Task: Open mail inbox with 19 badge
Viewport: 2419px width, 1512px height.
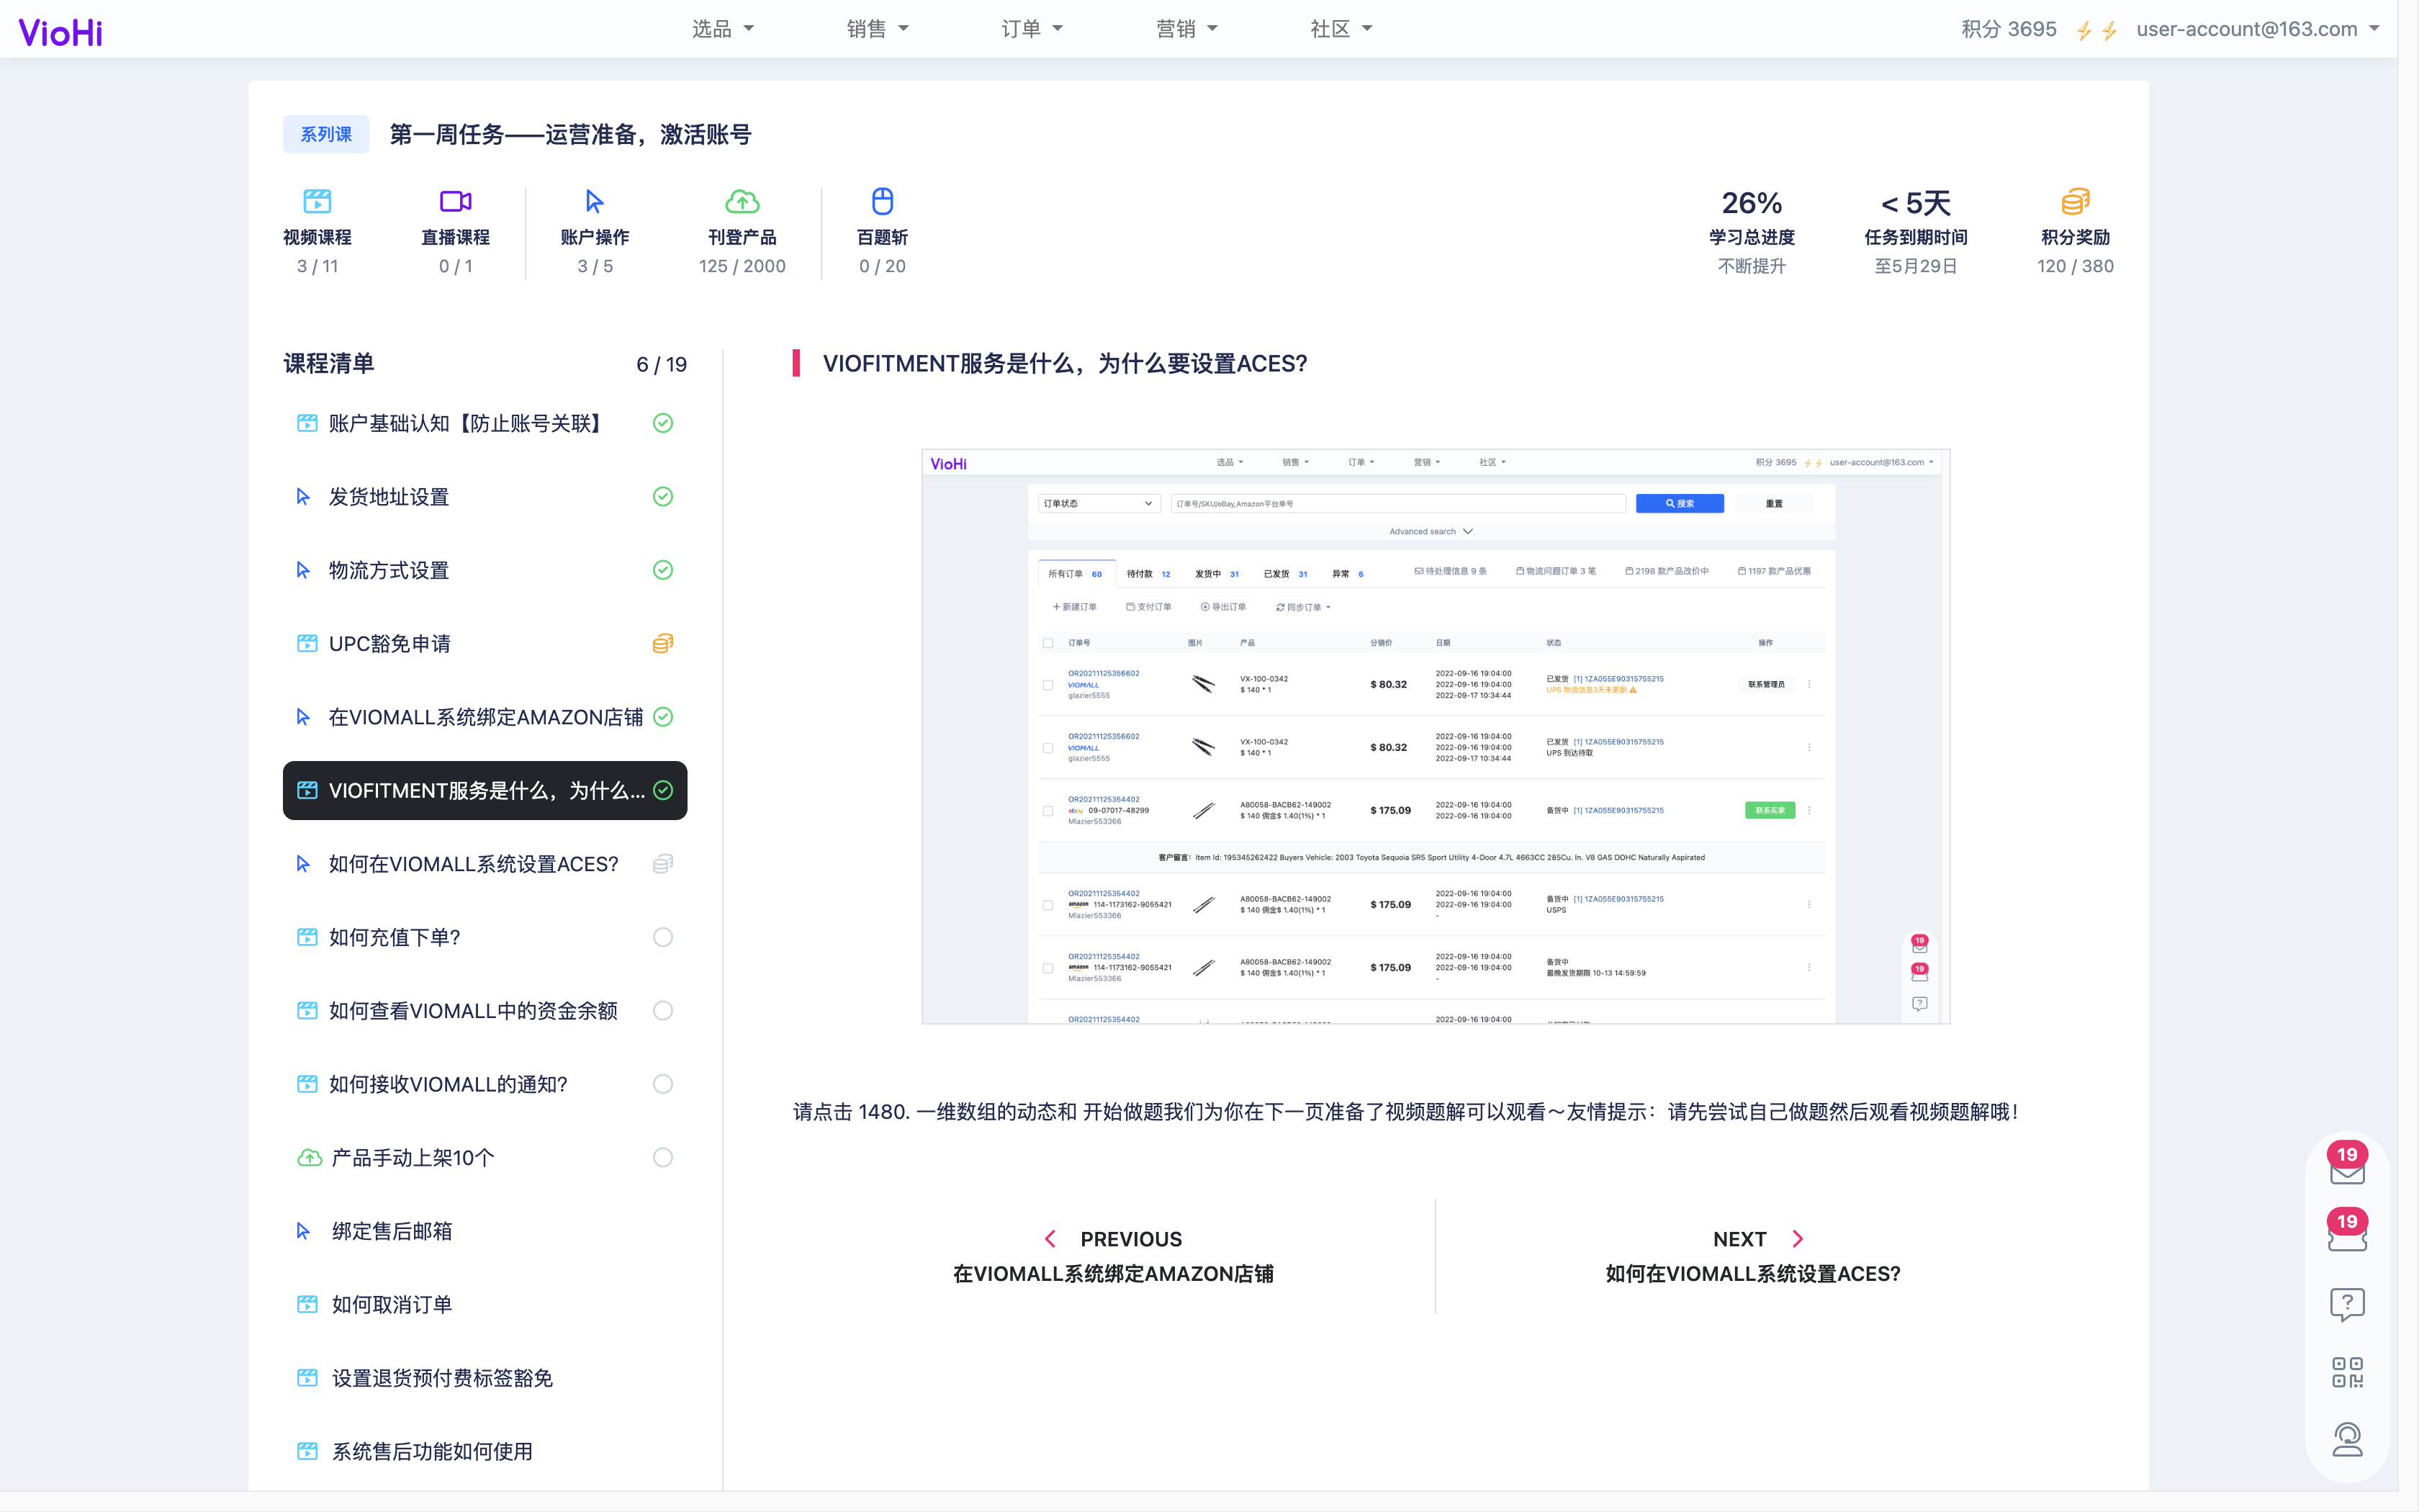Action: (x=2347, y=1164)
